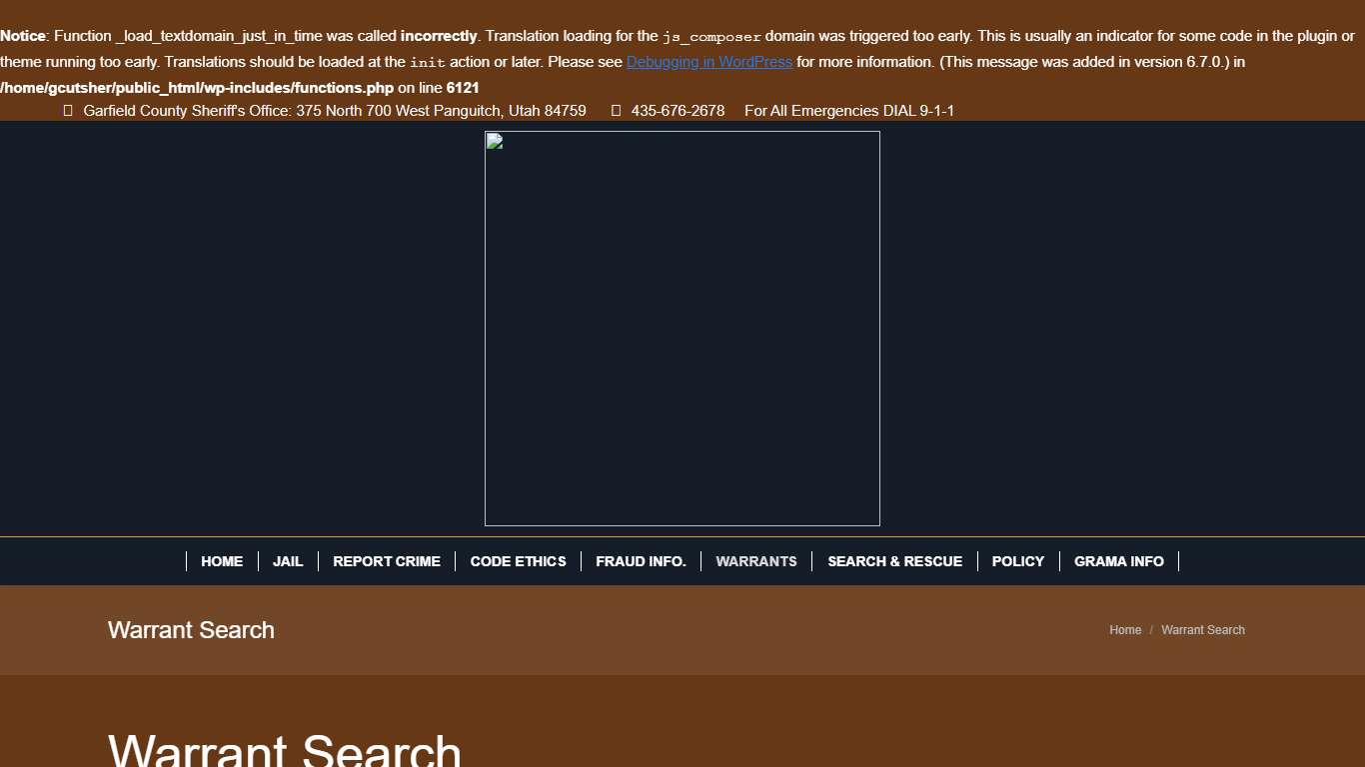The height and width of the screenshot is (767, 1365).
Task: Click the Garfield County Sheriff's Office address text
Action: (x=334, y=111)
